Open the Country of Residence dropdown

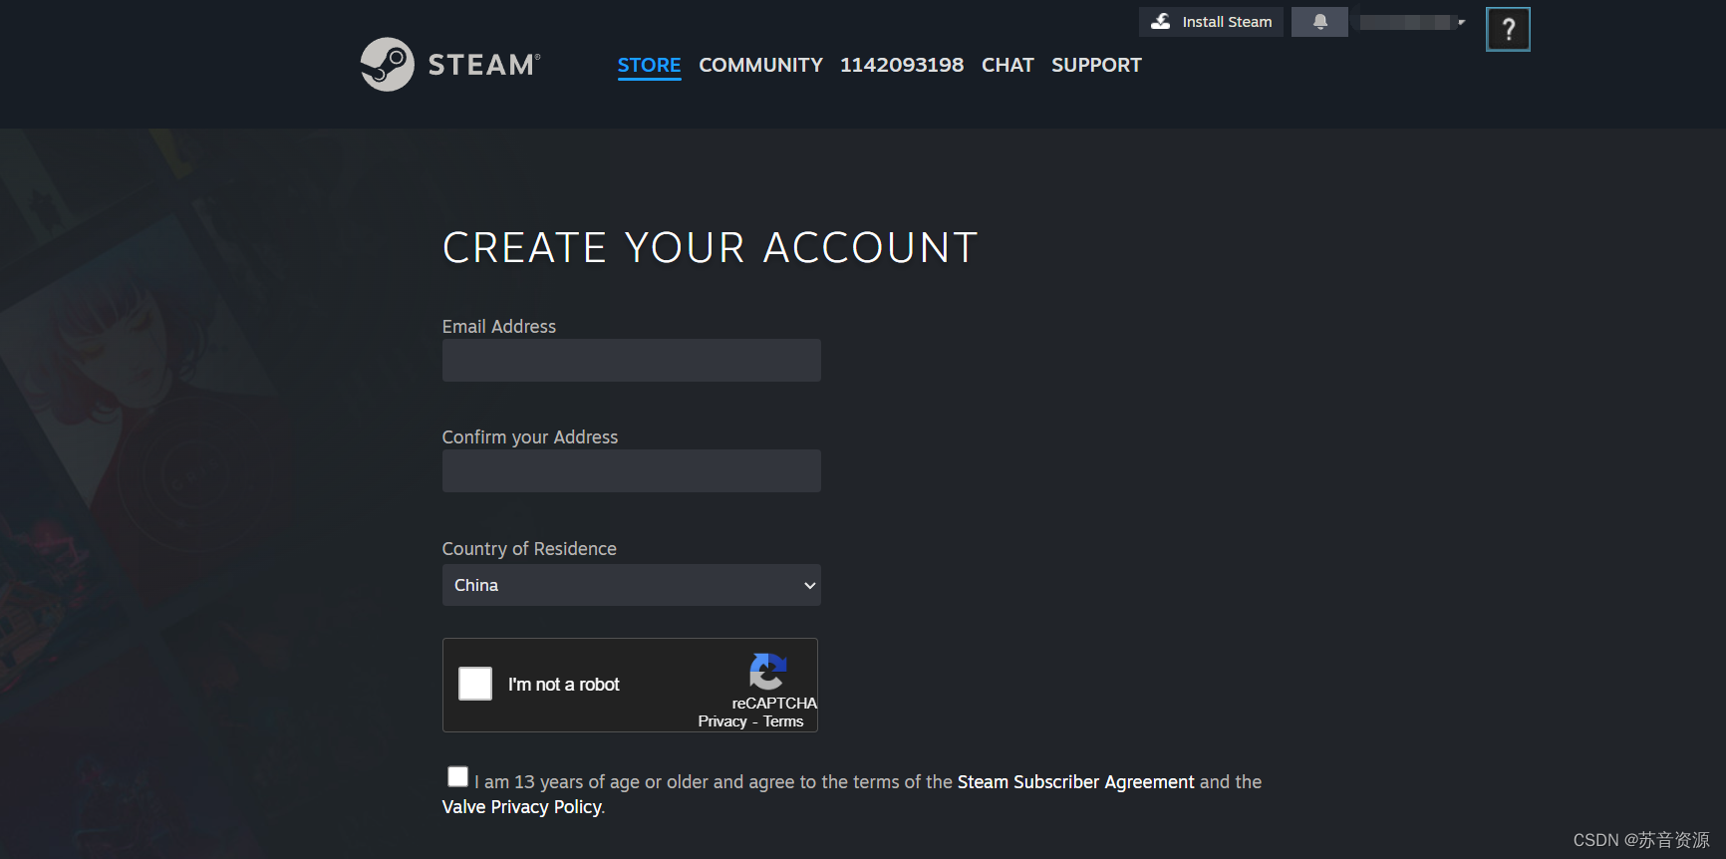[x=632, y=585]
